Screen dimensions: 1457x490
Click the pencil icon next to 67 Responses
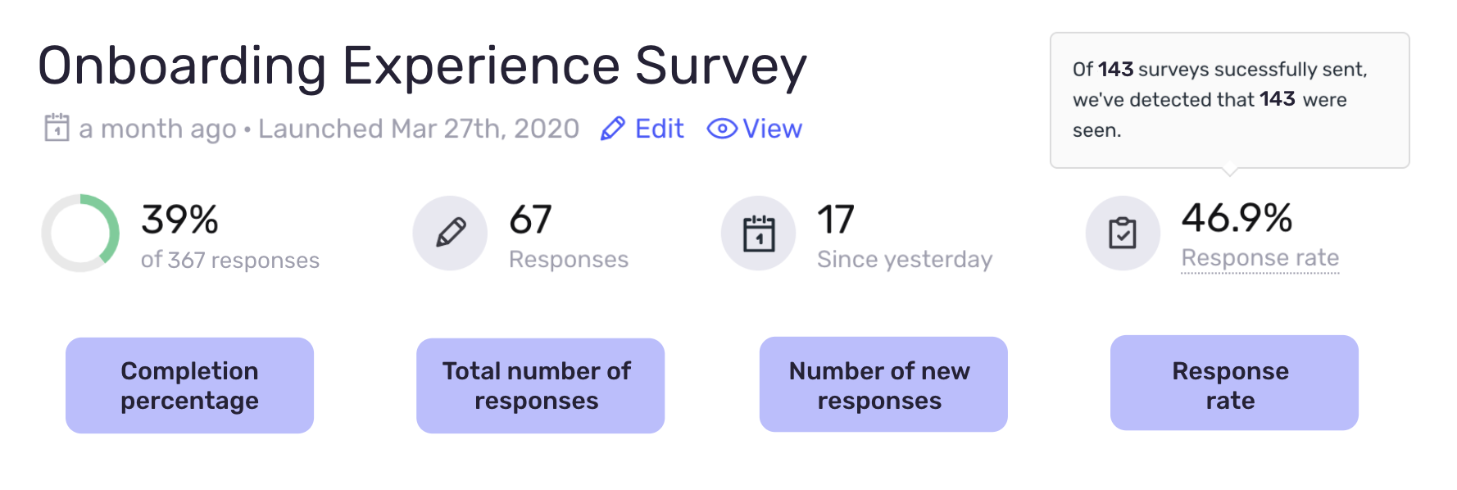coord(450,233)
